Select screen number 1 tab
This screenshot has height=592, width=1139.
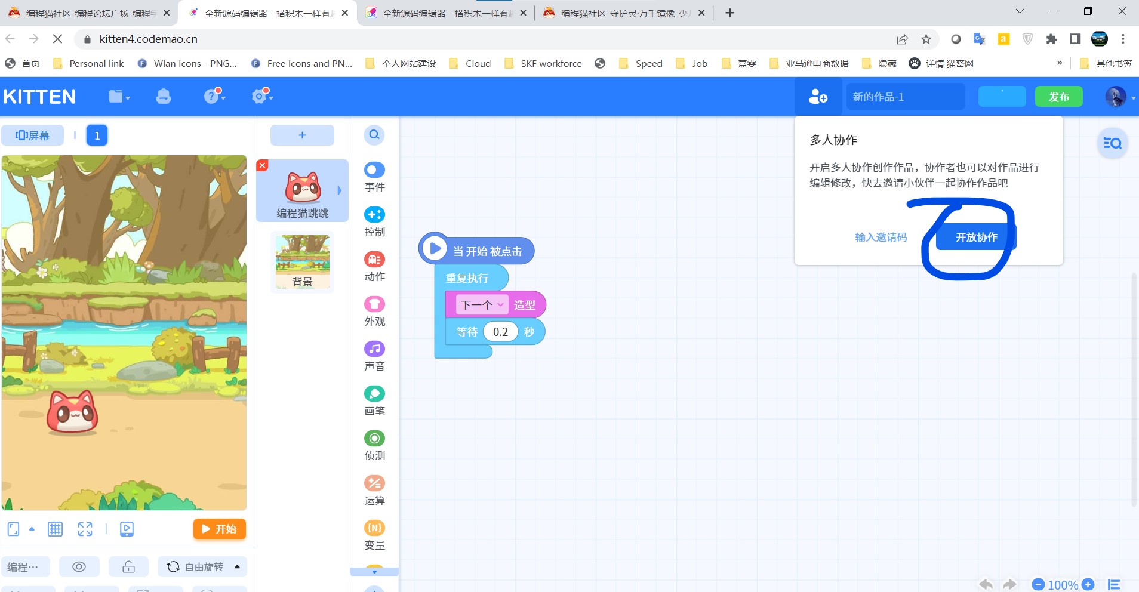pyautogui.click(x=97, y=135)
